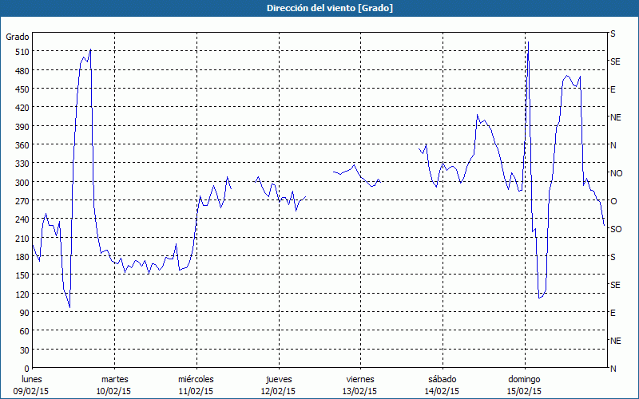Click the chart title 'Dirección del viento [Grado]'
The width and height of the screenshot is (639, 399).
(x=319, y=8)
